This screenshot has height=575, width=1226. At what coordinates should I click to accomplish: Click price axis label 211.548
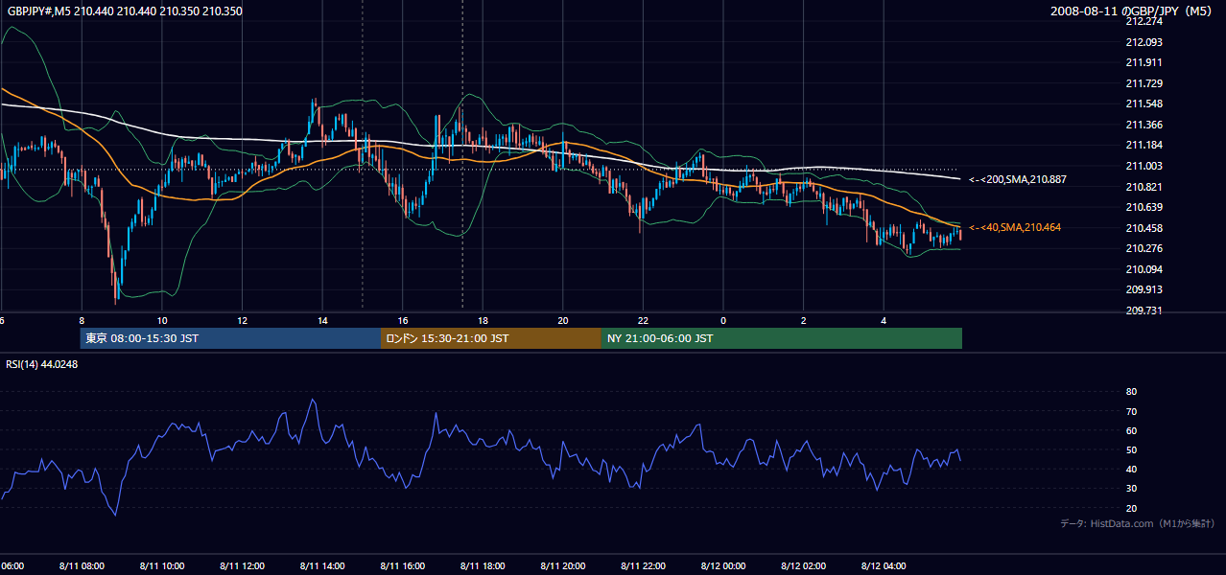click(x=1143, y=103)
